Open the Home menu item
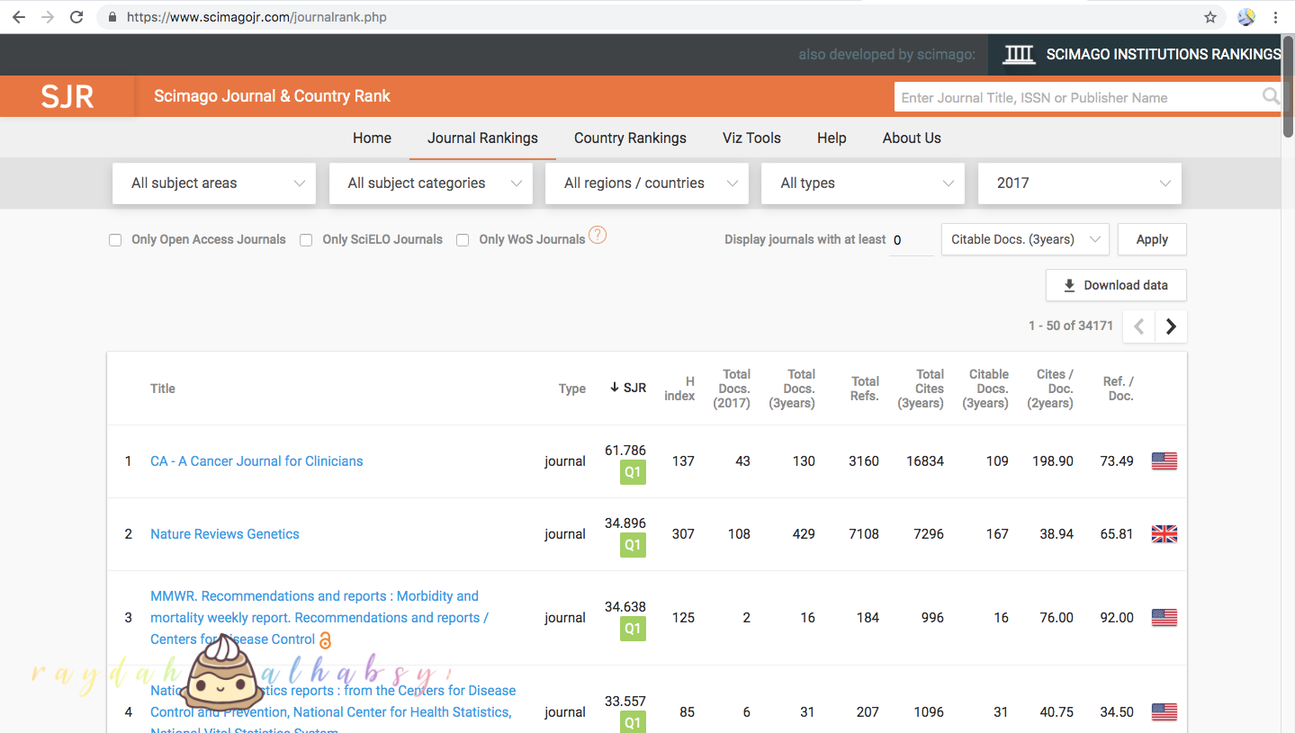The width and height of the screenshot is (1295, 733). pyautogui.click(x=372, y=139)
